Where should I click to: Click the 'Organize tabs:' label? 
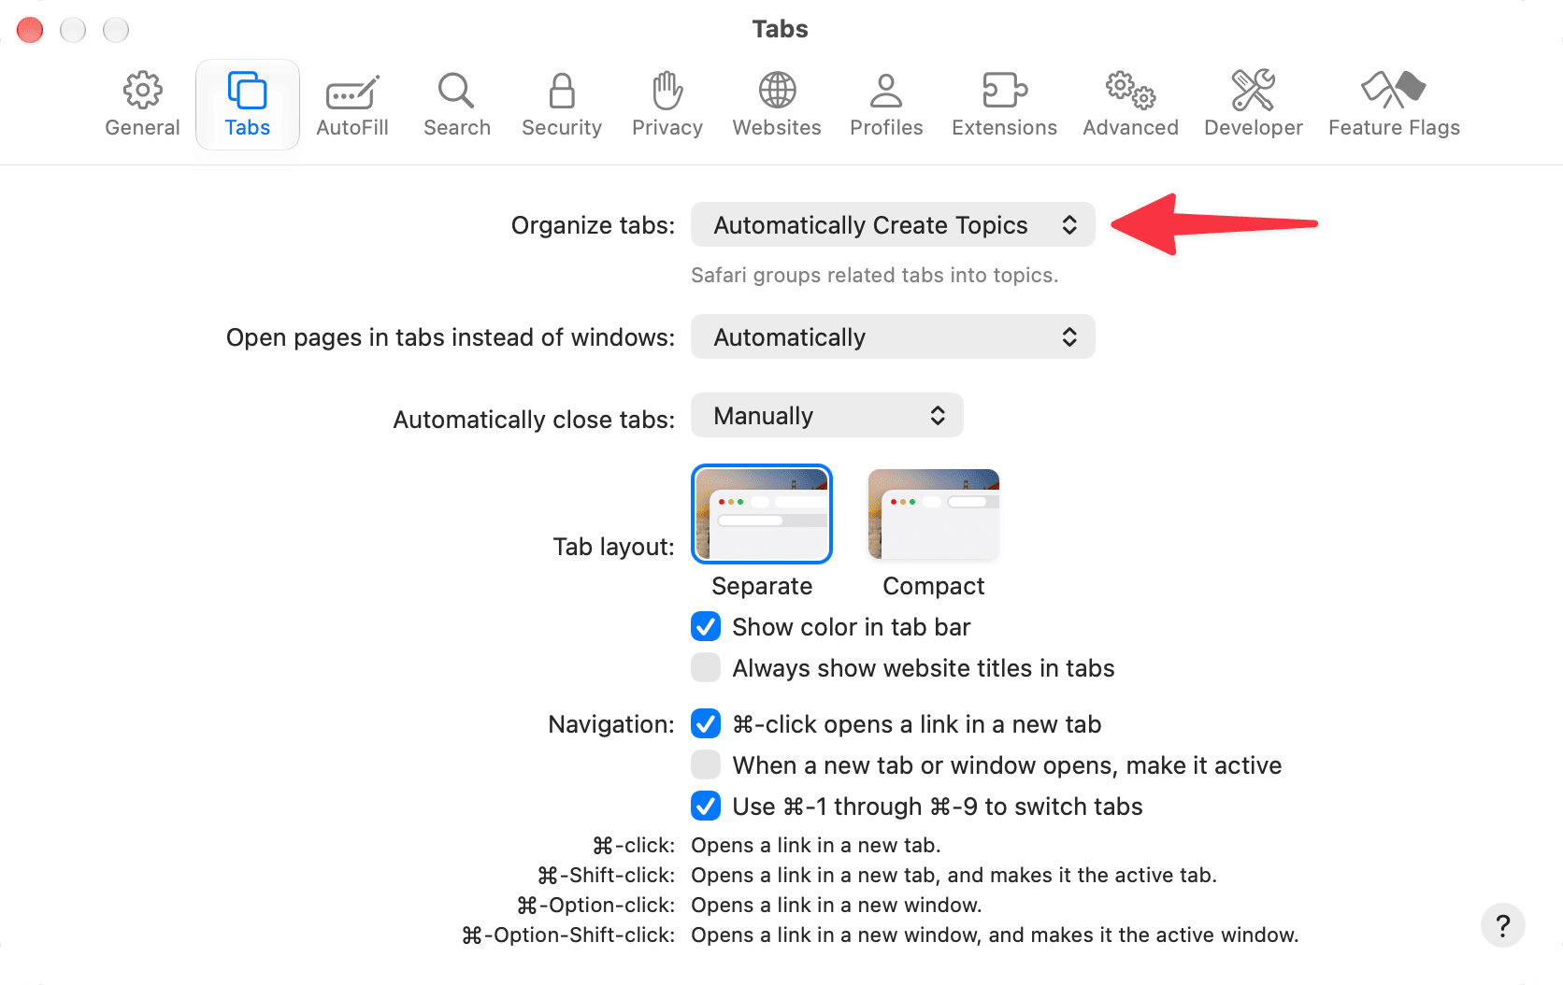pyautogui.click(x=593, y=225)
